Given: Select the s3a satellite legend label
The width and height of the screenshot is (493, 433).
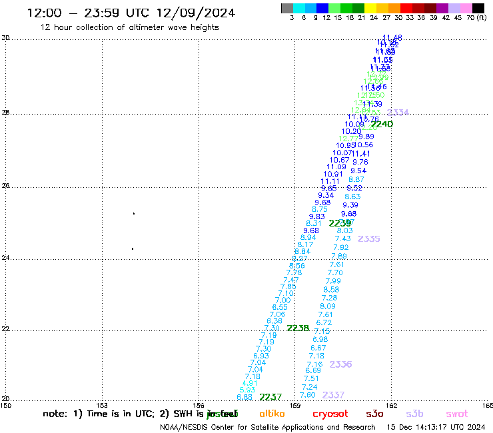Looking at the screenshot, I should [374, 414].
